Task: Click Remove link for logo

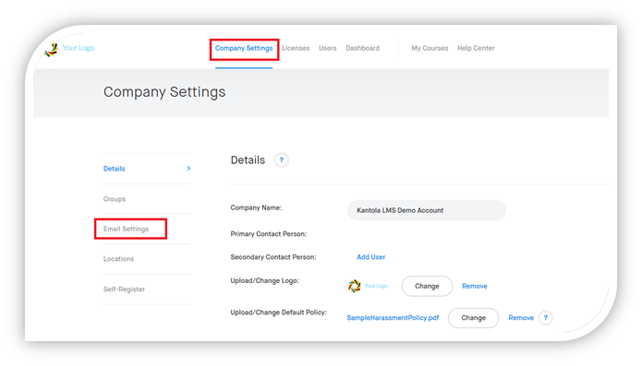Action: pos(475,286)
